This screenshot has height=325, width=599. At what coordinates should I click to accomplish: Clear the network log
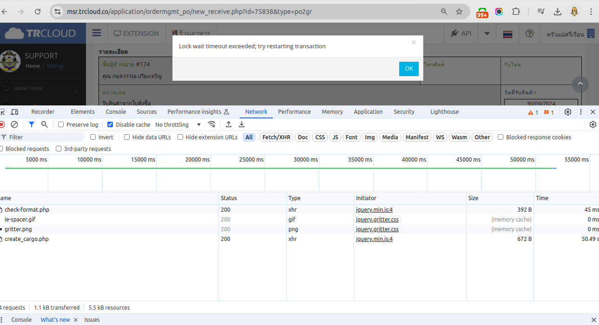(x=14, y=124)
